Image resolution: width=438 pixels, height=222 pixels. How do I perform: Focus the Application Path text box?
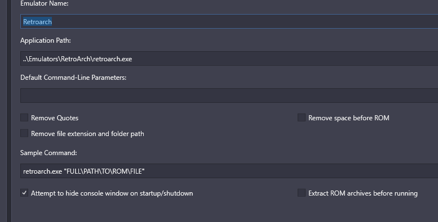click(229, 58)
